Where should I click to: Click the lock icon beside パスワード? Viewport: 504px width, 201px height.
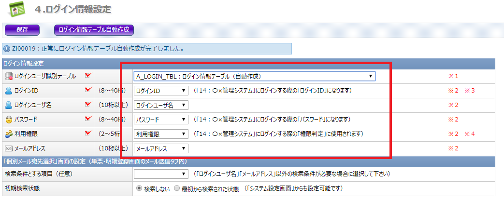[8, 120]
